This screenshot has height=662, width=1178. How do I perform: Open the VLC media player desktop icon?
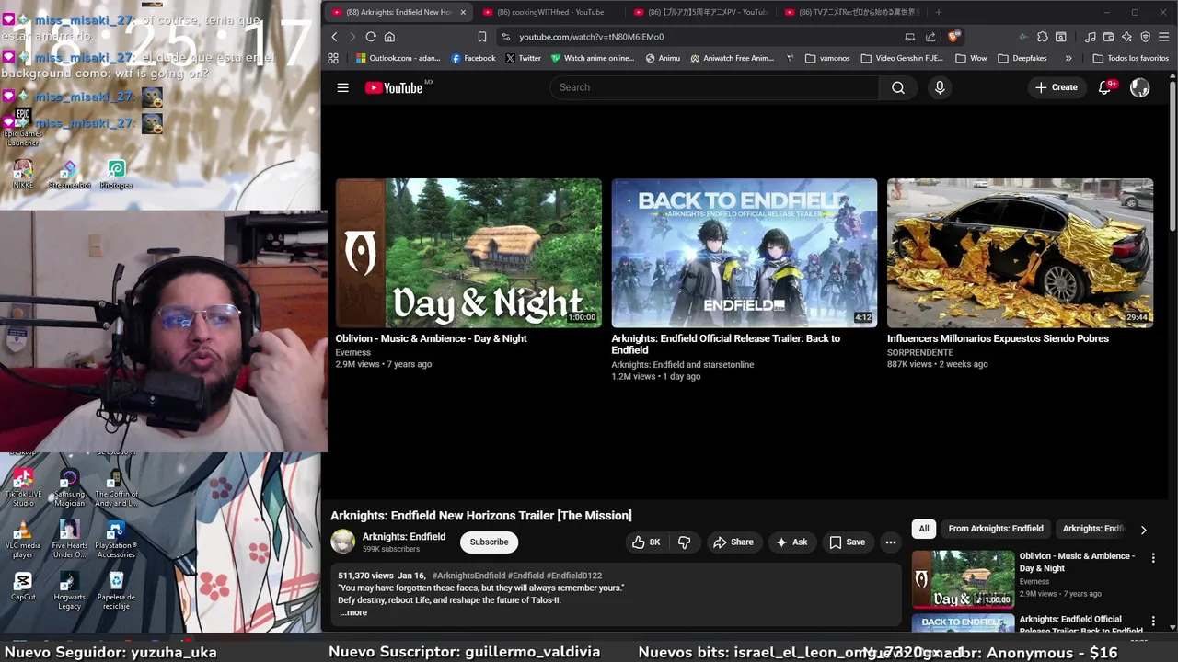pyautogui.click(x=23, y=540)
